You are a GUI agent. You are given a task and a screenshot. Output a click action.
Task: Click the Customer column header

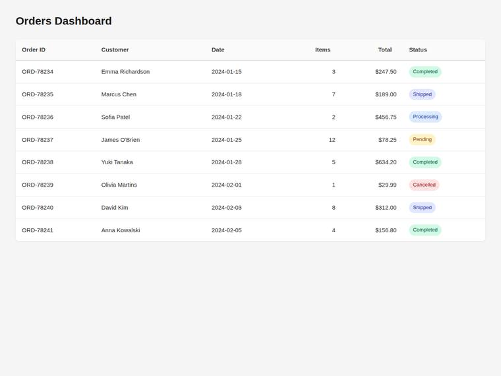[x=115, y=49]
